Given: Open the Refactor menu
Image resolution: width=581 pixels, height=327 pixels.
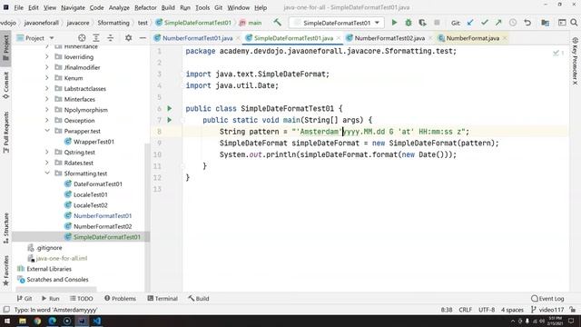Looking at the screenshot, I should coord(145,7).
